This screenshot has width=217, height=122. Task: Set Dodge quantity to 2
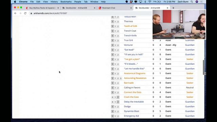tap(118, 106)
